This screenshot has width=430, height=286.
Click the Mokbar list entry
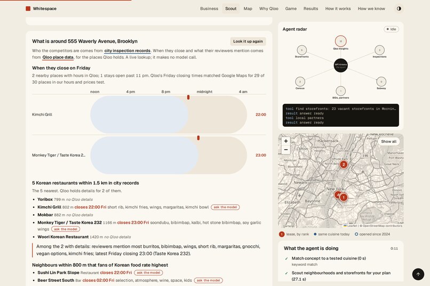pos(65,215)
